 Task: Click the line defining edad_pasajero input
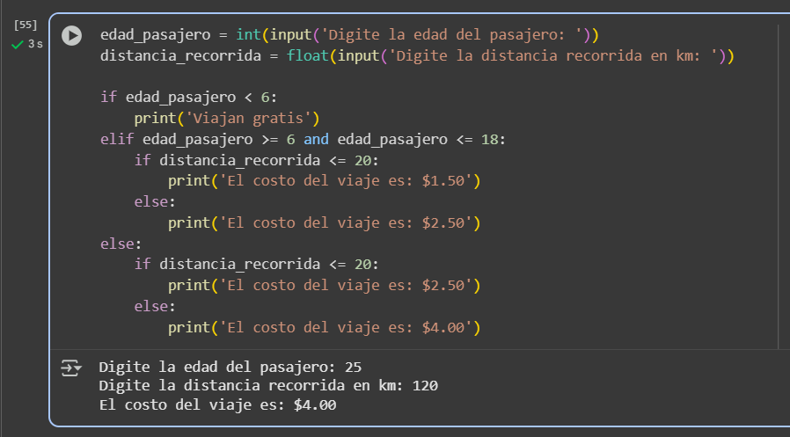click(349, 35)
